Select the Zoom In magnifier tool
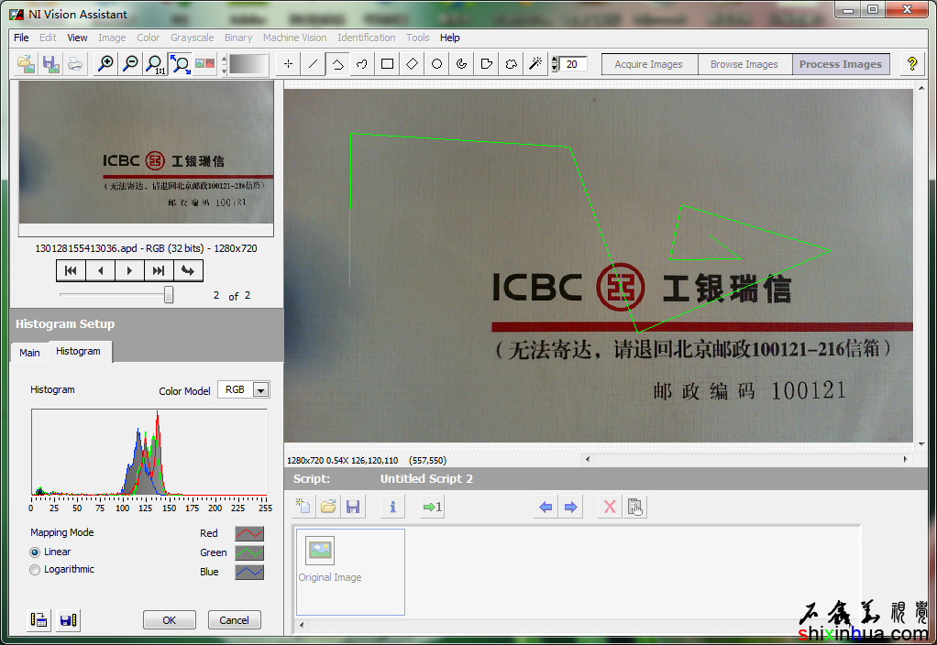This screenshot has width=937, height=645. point(106,64)
